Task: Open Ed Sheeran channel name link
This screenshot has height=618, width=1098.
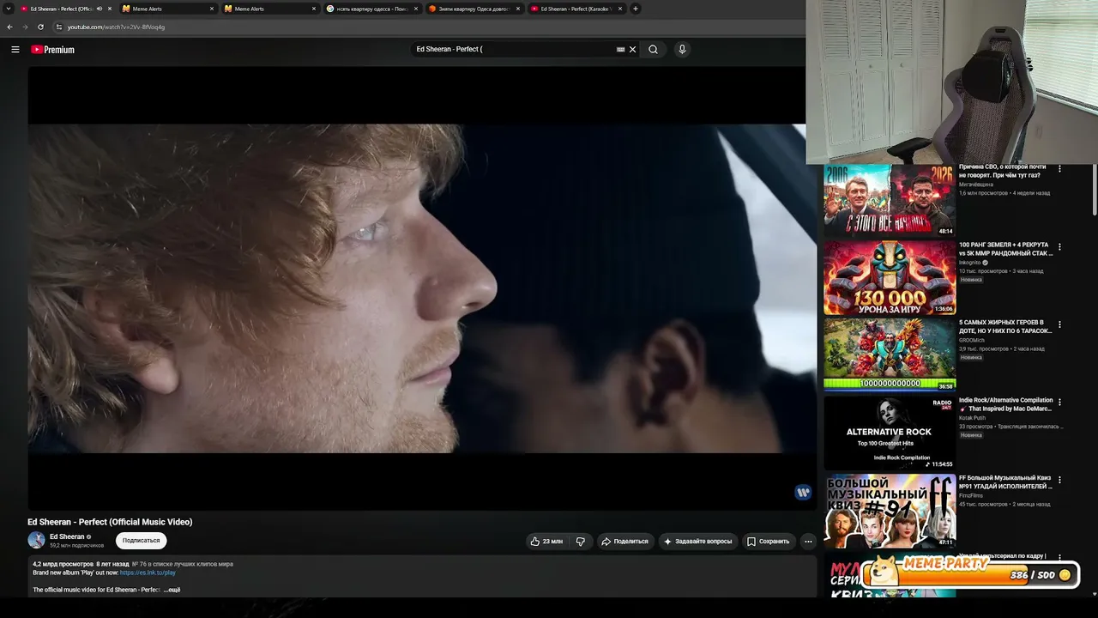Action: pyautogui.click(x=67, y=536)
